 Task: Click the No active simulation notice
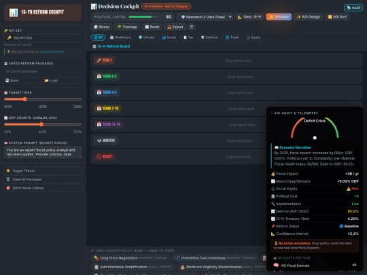coord(315,246)
